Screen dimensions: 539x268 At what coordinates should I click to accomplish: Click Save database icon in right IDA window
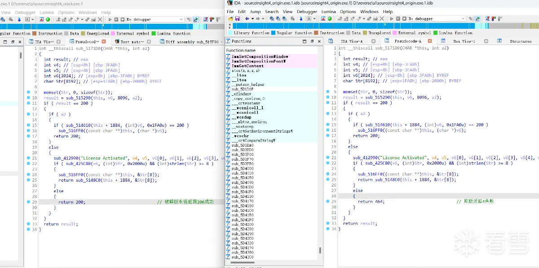coord(237,19)
